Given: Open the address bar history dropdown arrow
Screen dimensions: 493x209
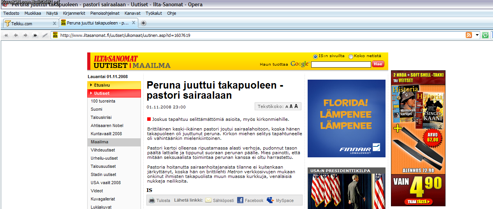Looking at the screenshot, I should click(x=477, y=35).
